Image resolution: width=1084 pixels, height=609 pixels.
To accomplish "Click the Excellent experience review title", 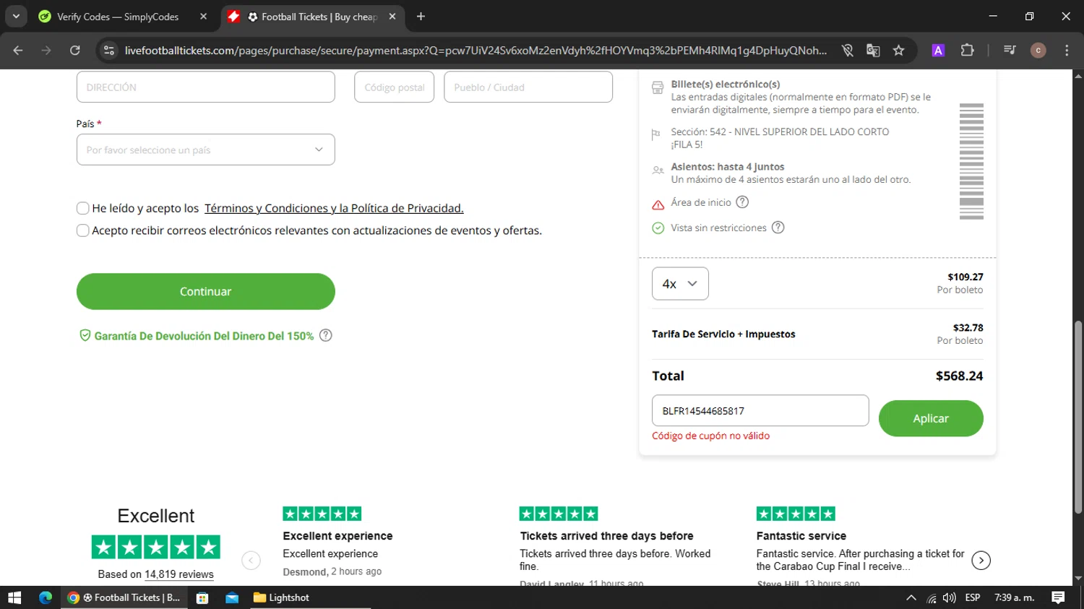I will pyautogui.click(x=337, y=536).
